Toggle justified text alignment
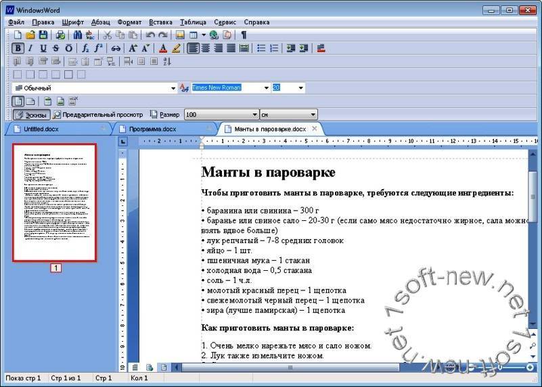The width and height of the screenshot is (542, 387). 231,48
